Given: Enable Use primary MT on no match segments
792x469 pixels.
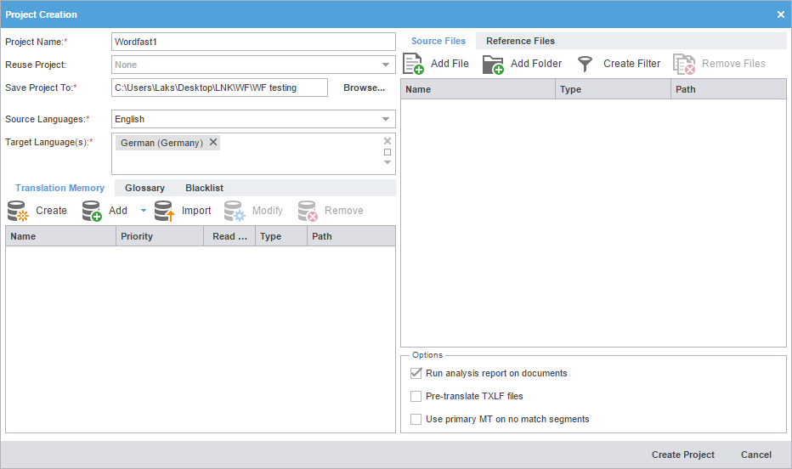Looking at the screenshot, I should [x=416, y=419].
